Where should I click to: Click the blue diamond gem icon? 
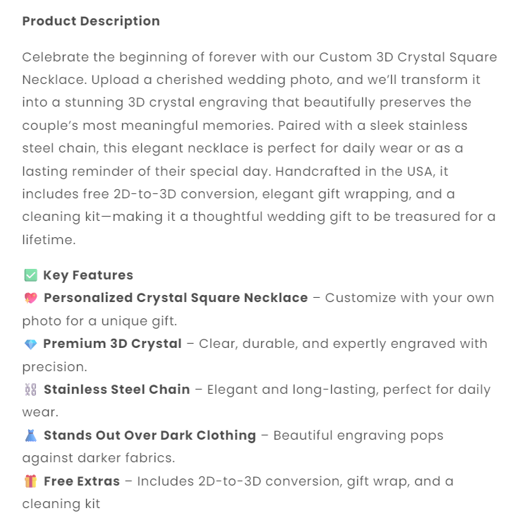pyautogui.click(x=30, y=344)
